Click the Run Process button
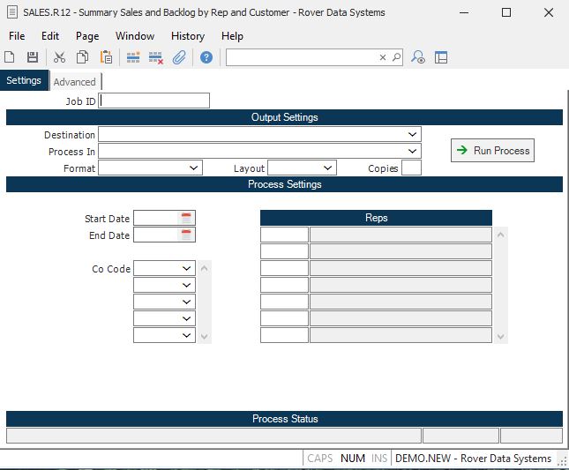This screenshot has width=569, height=470. pos(492,151)
